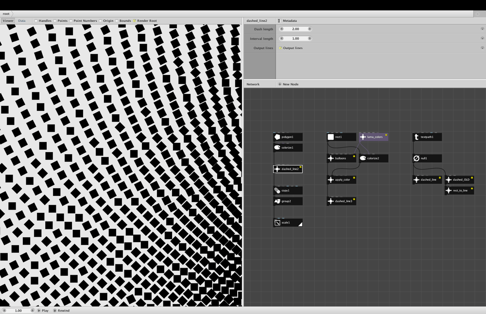Select the dashed_OLD node icon

[x=449, y=180]
